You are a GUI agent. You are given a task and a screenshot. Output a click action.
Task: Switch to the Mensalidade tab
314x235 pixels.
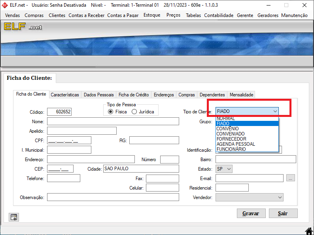[x=242, y=95]
